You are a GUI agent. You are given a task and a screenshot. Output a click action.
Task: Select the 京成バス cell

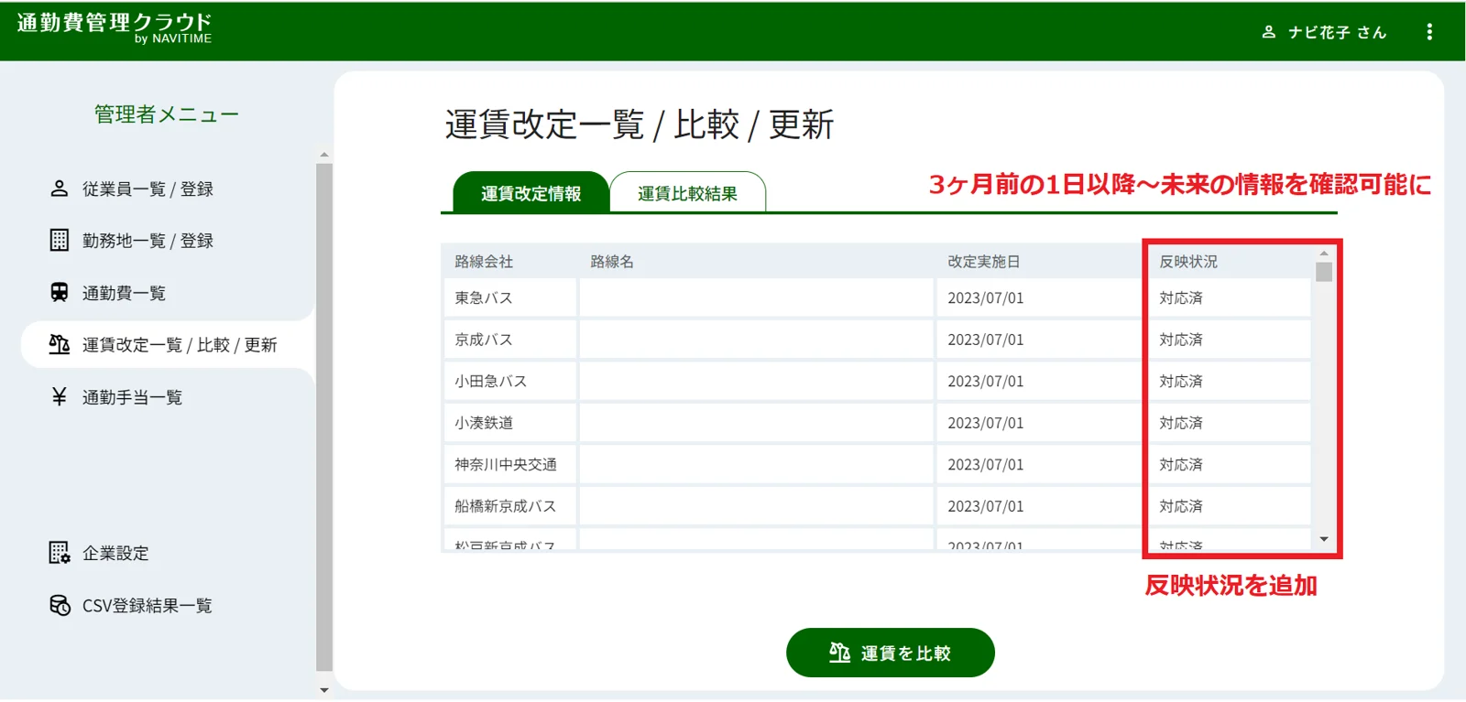pyautogui.click(x=510, y=340)
